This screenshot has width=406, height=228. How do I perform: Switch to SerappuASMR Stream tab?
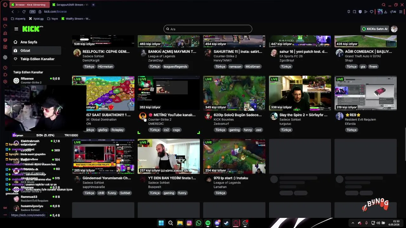point(70,5)
